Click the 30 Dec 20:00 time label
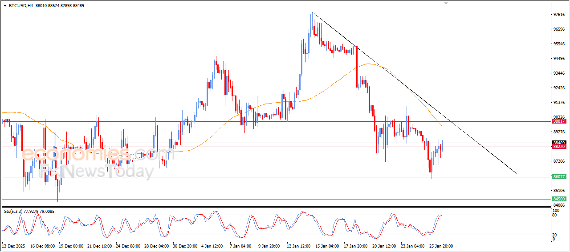Viewport: 570px width, 252px height. (x=184, y=246)
